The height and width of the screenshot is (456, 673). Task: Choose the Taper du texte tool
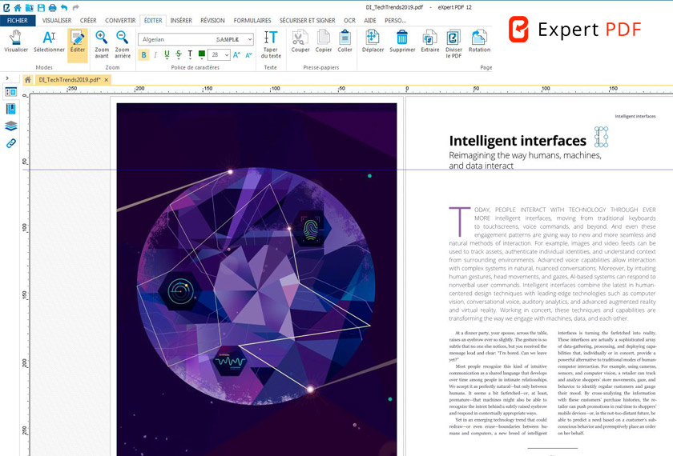coord(271,44)
